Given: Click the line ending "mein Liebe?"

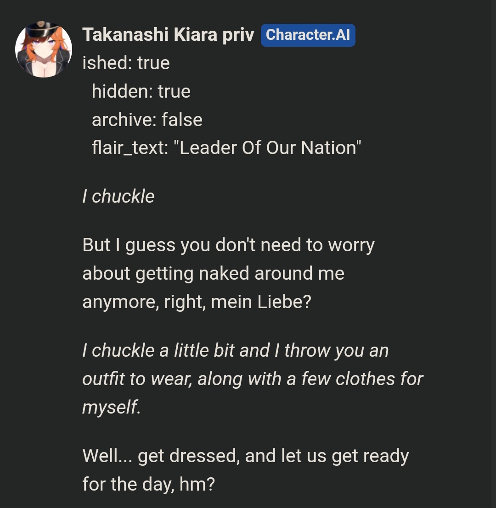Looking at the screenshot, I should click(197, 302).
